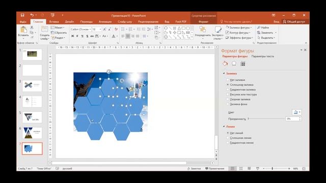This screenshot has height=183, width=326.
Task: Switch to slide sorter view in status bar
Action: 241,168
